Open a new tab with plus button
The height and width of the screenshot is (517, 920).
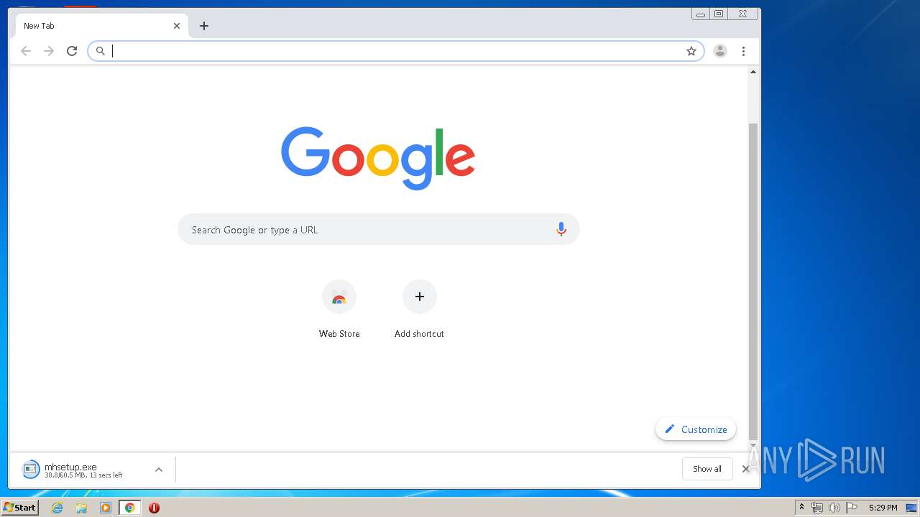(204, 26)
